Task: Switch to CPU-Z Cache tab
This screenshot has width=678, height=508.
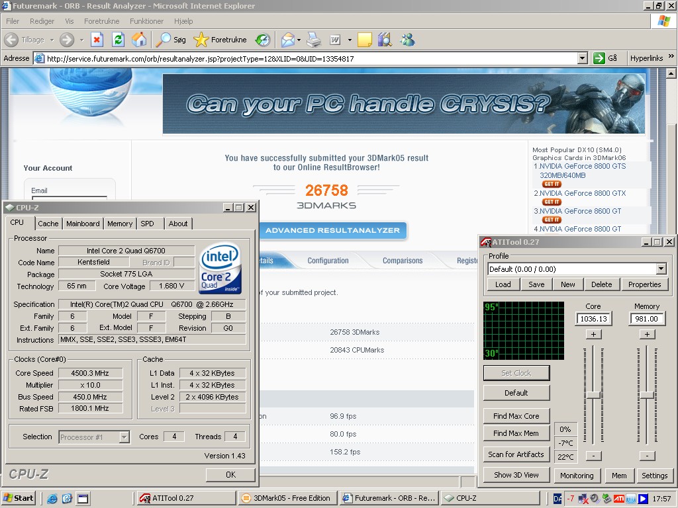Action: 48,224
